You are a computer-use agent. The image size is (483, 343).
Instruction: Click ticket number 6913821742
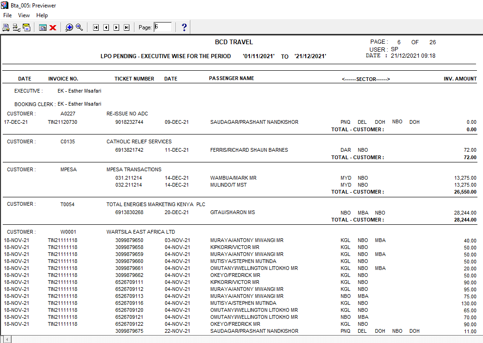[x=129, y=150]
